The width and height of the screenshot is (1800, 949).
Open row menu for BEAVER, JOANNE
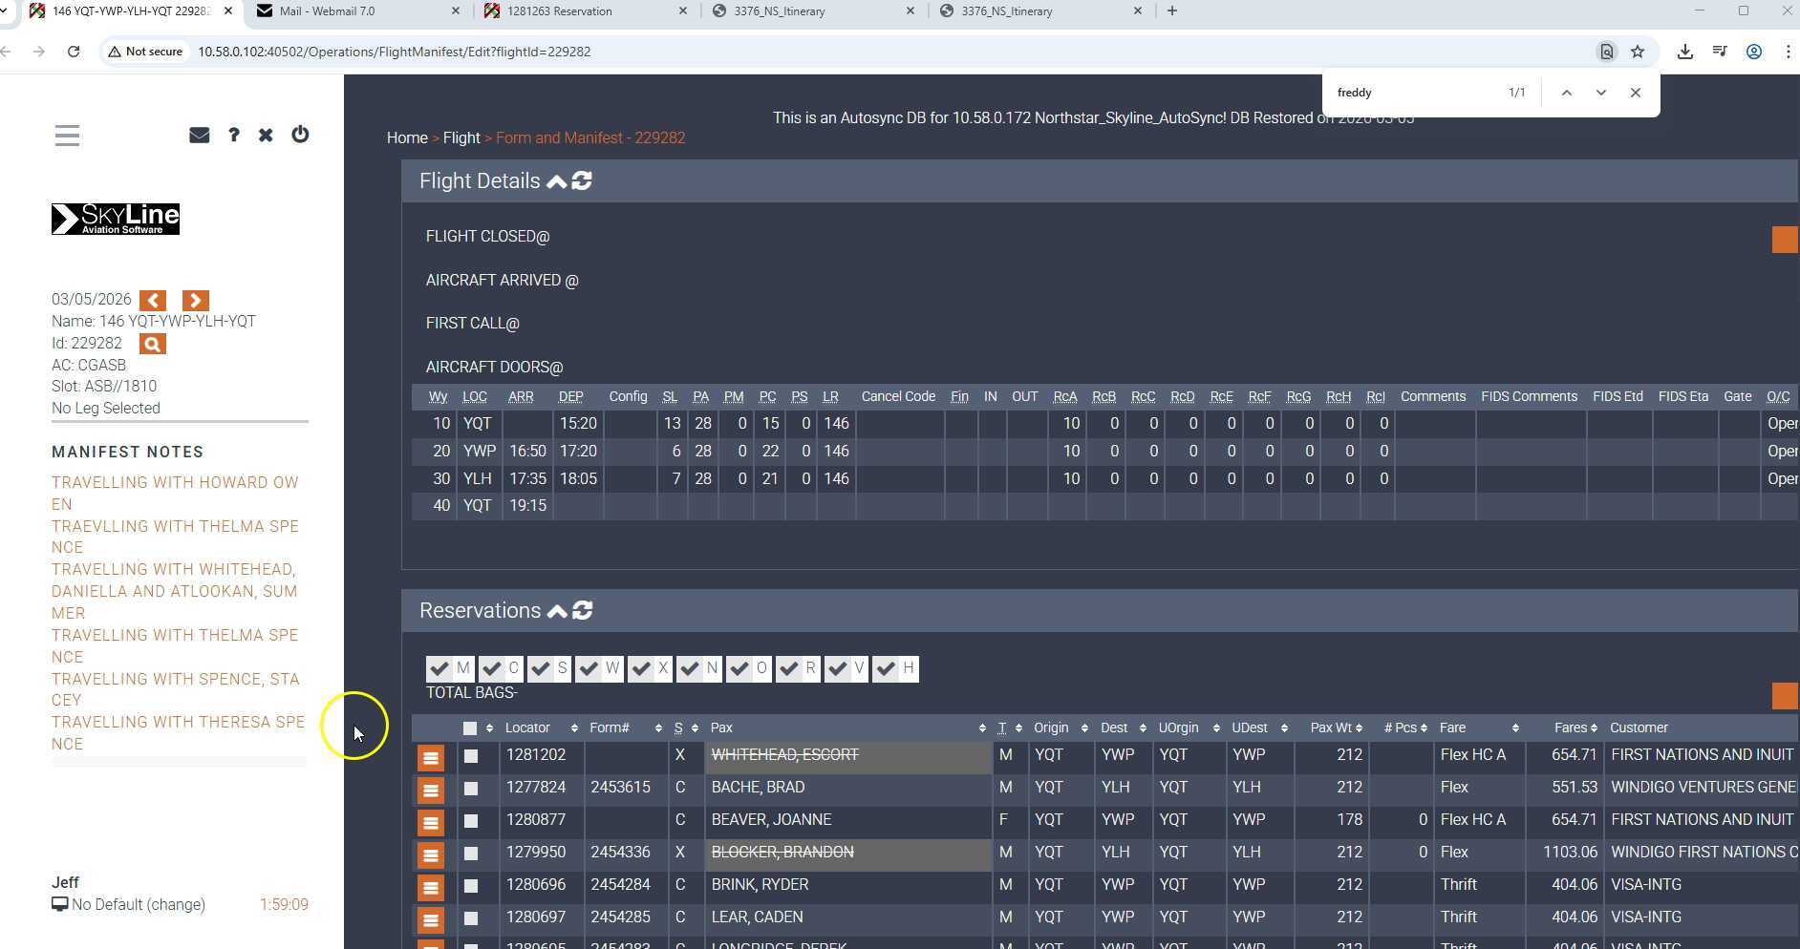point(431,823)
